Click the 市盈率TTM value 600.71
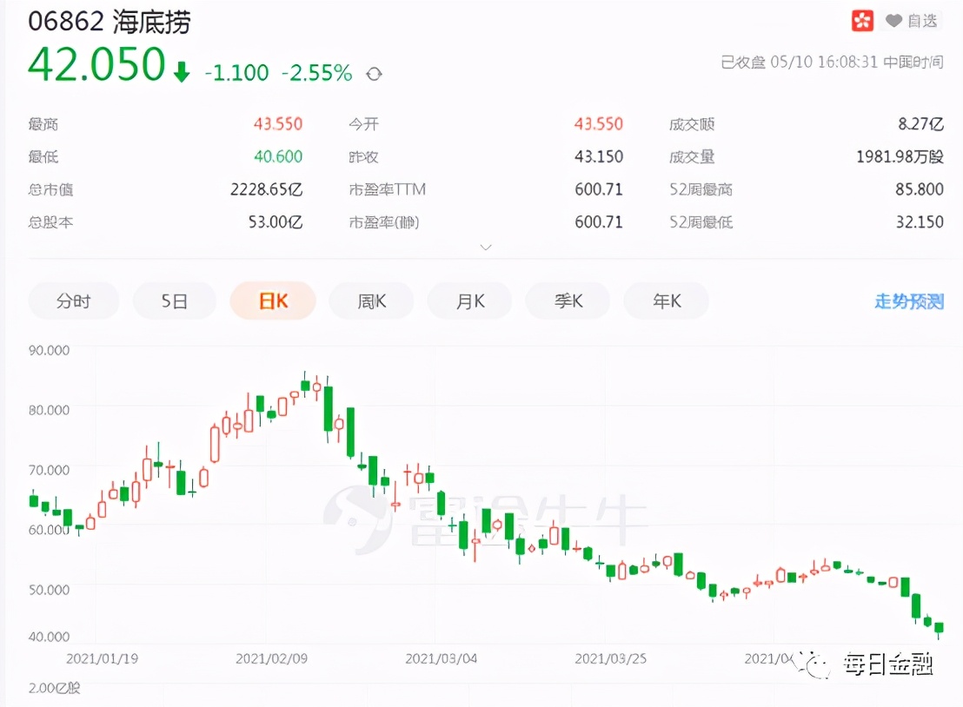Viewport: 963px width, 707px height. pos(599,189)
